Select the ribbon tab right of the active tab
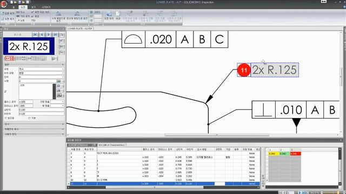The width and height of the screenshot is (346, 194). coord(34,7)
